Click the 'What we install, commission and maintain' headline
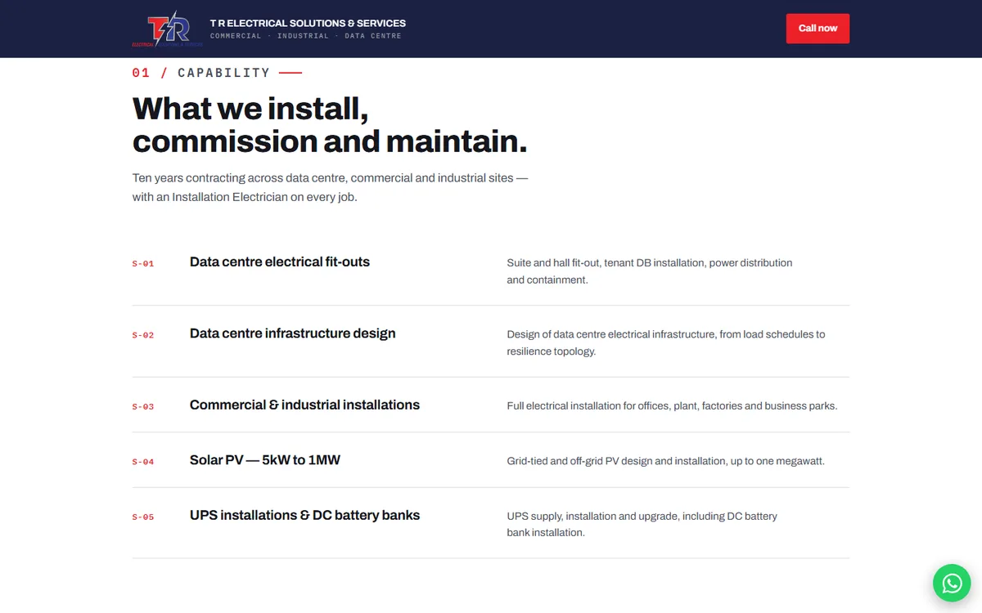This screenshot has height=613, width=982. pyautogui.click(x=330, y=125)
